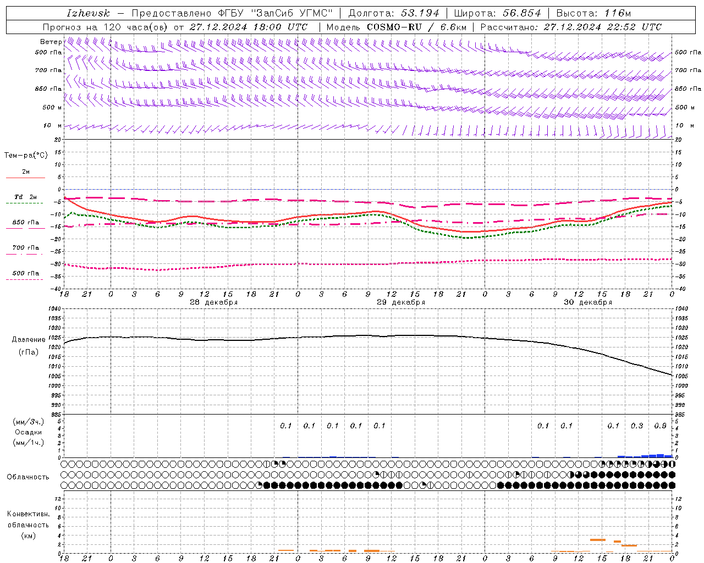This screenshot has height=563, width=704.
Task: Click the '500 гПа' entry in temperature legend
Action: pos(26,273)
